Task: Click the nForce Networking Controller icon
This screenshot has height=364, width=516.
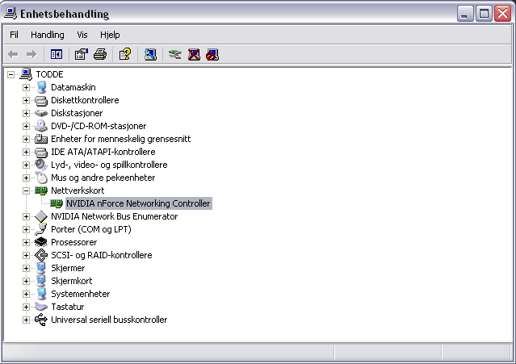Action: point(57,203)
